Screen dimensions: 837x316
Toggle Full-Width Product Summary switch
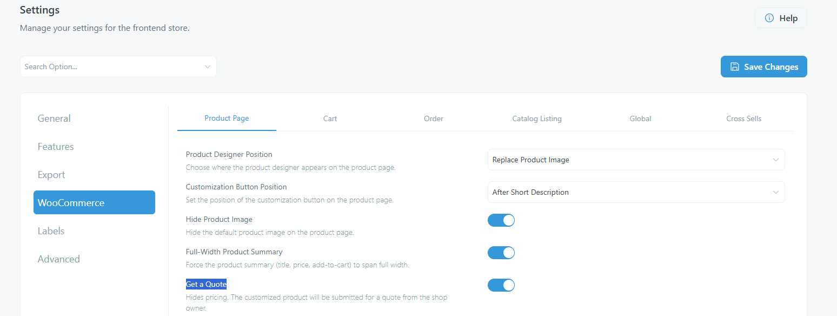pos(501,253)
